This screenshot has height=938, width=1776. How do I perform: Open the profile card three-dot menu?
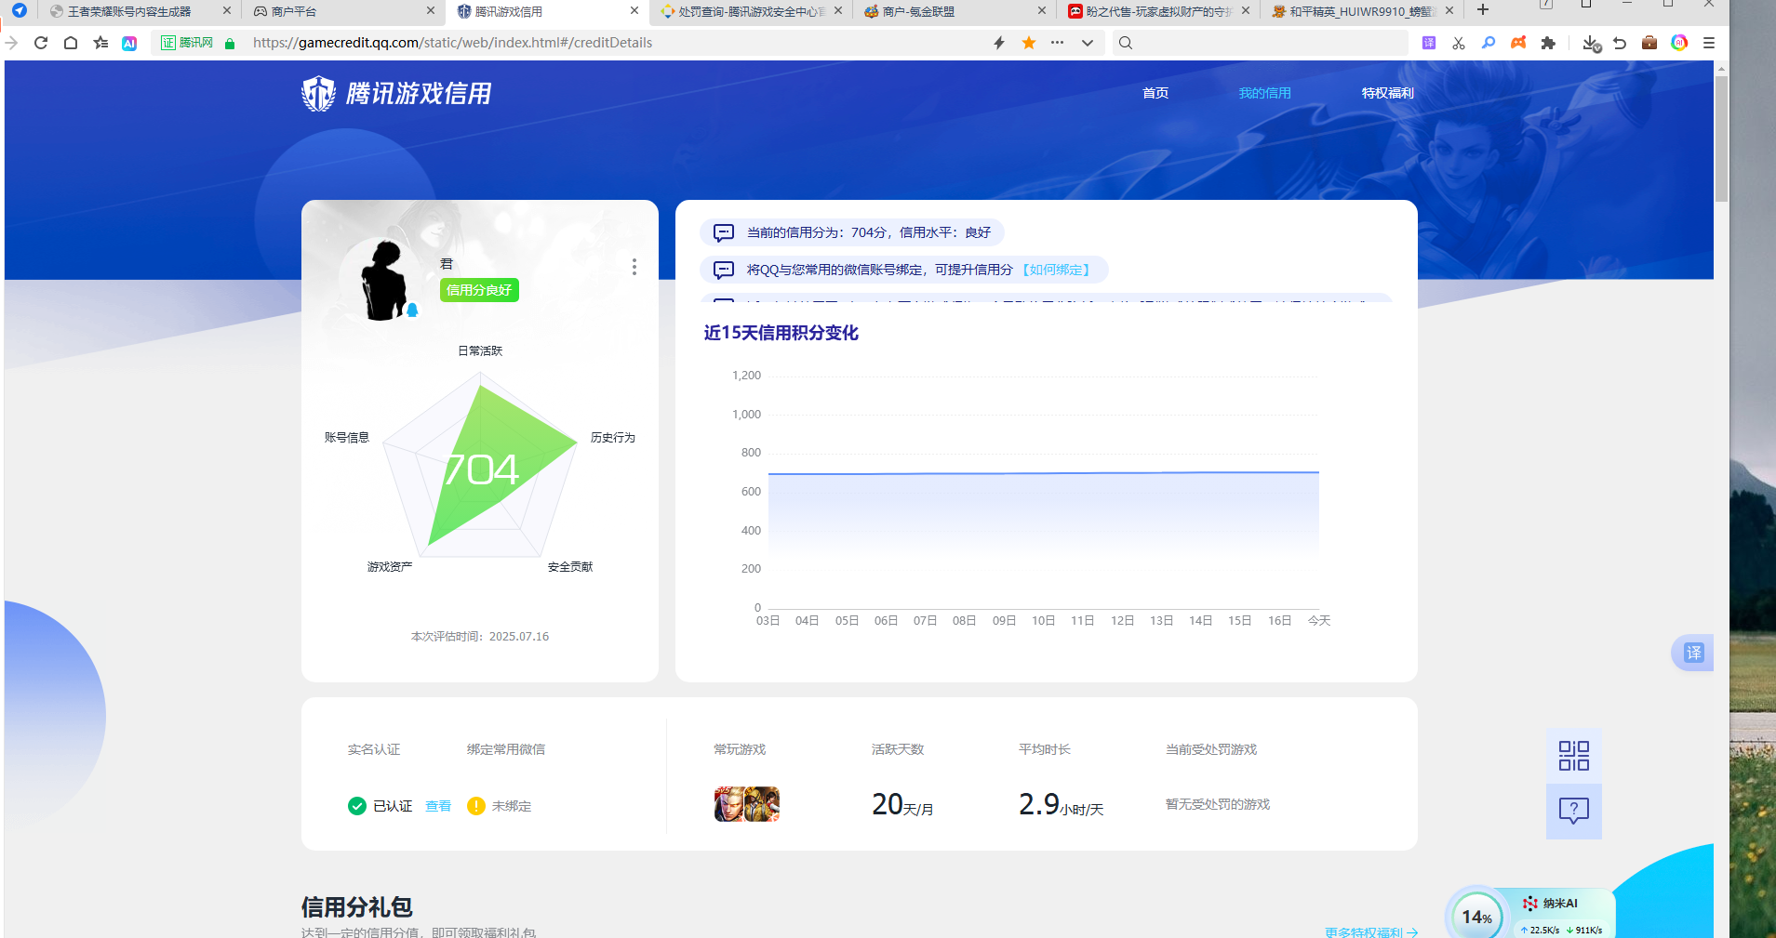[634, 267]
